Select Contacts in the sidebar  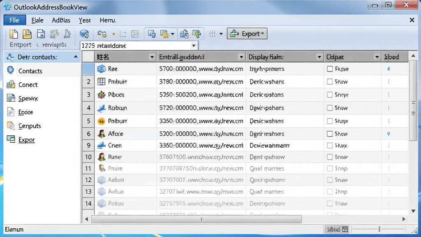[x=30, y=71]
